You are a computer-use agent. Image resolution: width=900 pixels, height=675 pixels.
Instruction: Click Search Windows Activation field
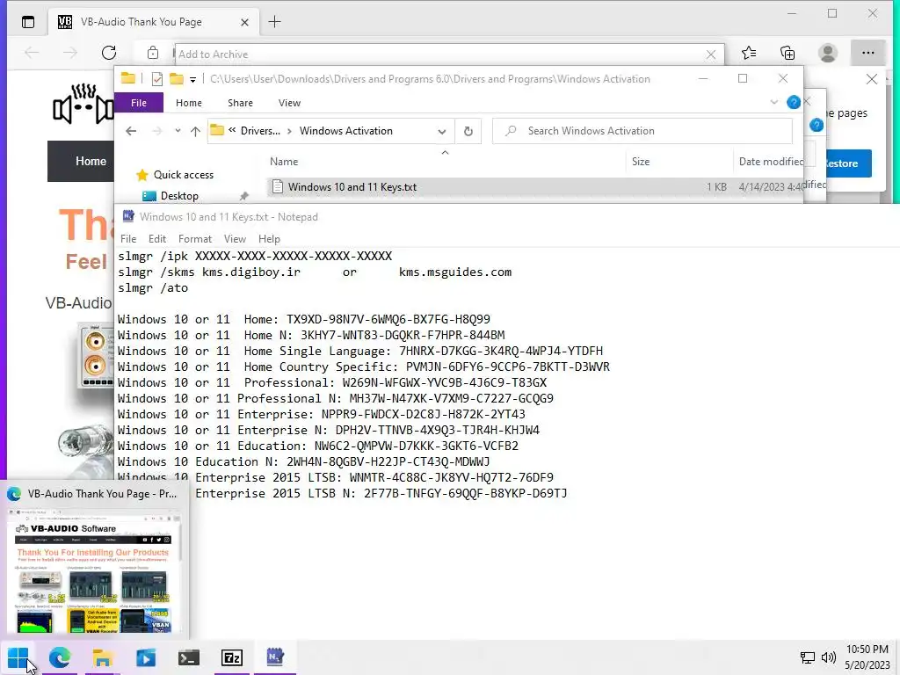point(642,131)
